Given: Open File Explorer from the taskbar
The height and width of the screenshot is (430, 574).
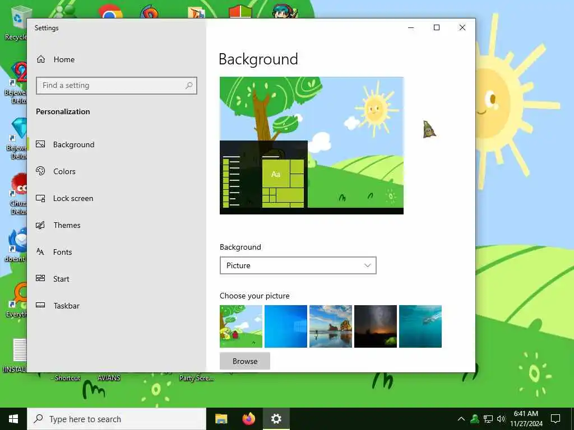Looking at the screenshot, I should [x=221, y=419].
